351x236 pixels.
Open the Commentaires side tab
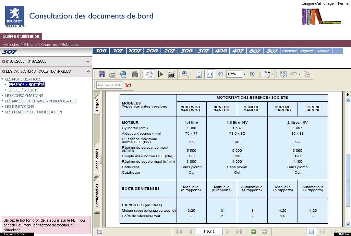[x=97, y=195]
